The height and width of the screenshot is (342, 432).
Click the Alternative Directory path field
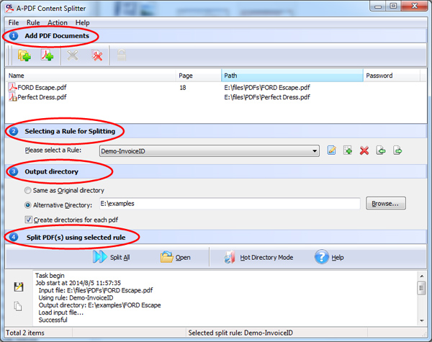click(230, 204)
